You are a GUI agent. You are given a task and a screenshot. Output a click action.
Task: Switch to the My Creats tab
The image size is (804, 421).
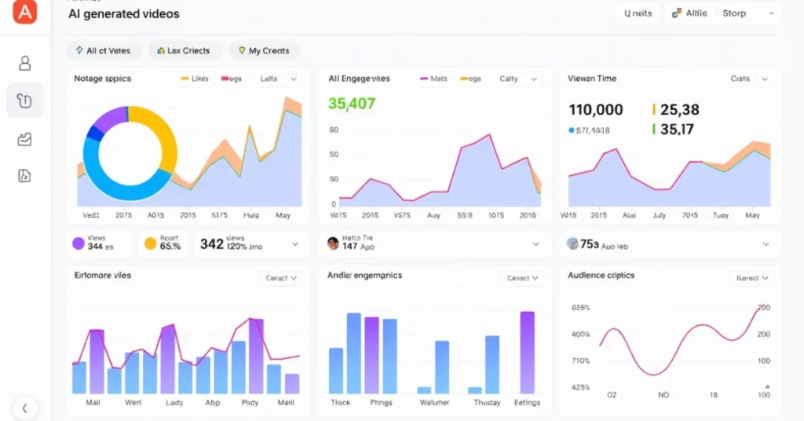264,51
